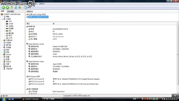Click the 電腦 computer tree icon

click(x=4, y=17)
